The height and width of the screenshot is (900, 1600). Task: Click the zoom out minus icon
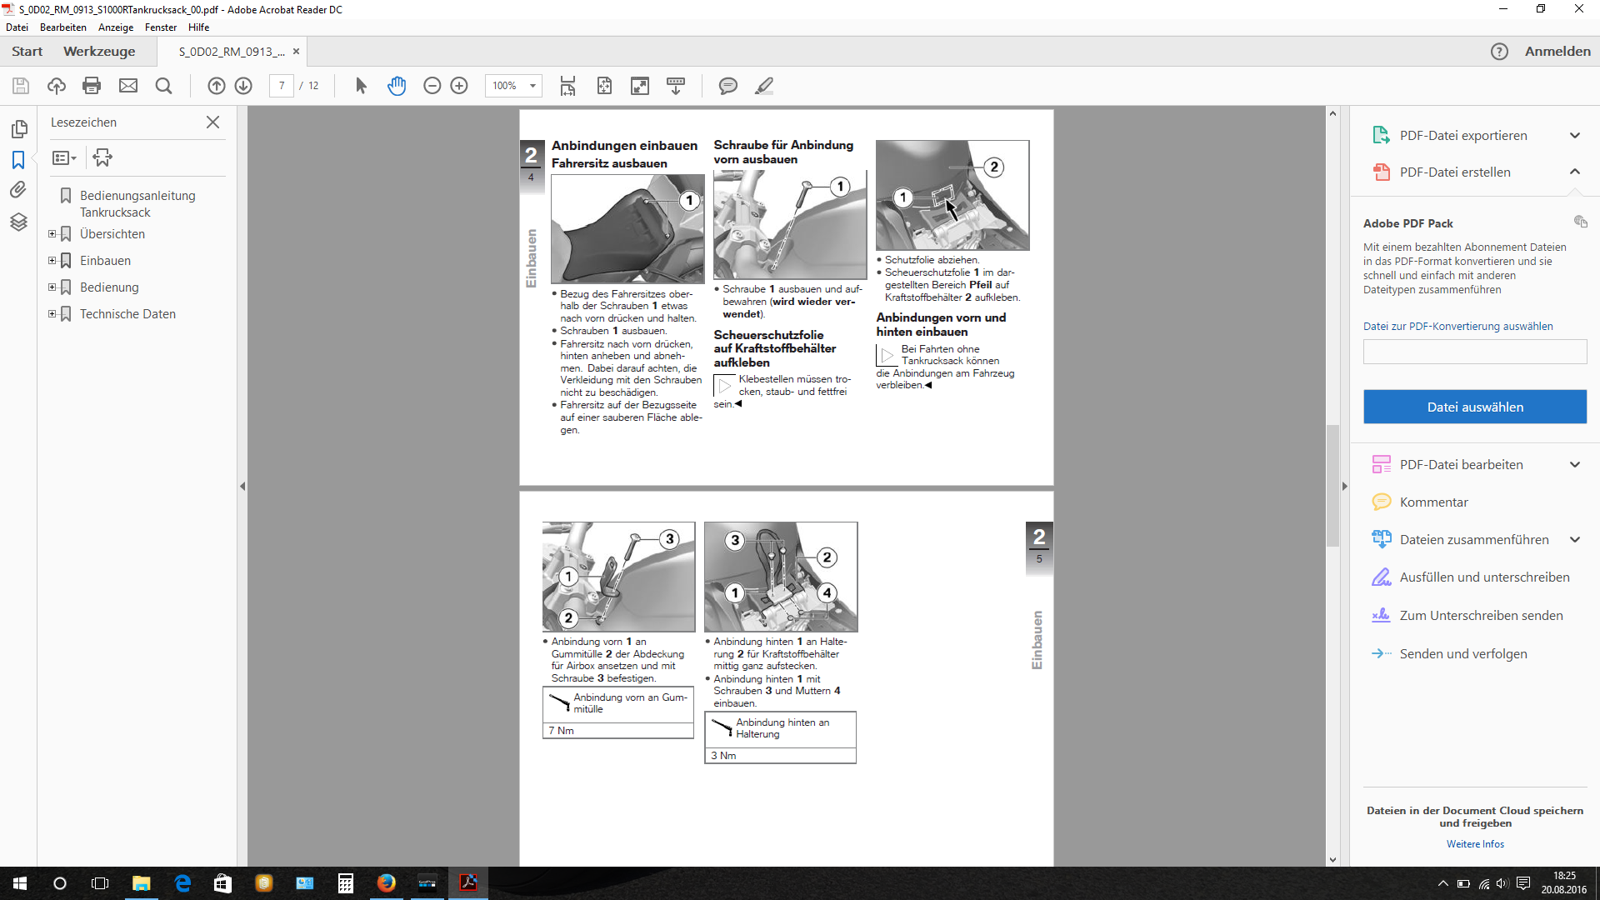432,86
